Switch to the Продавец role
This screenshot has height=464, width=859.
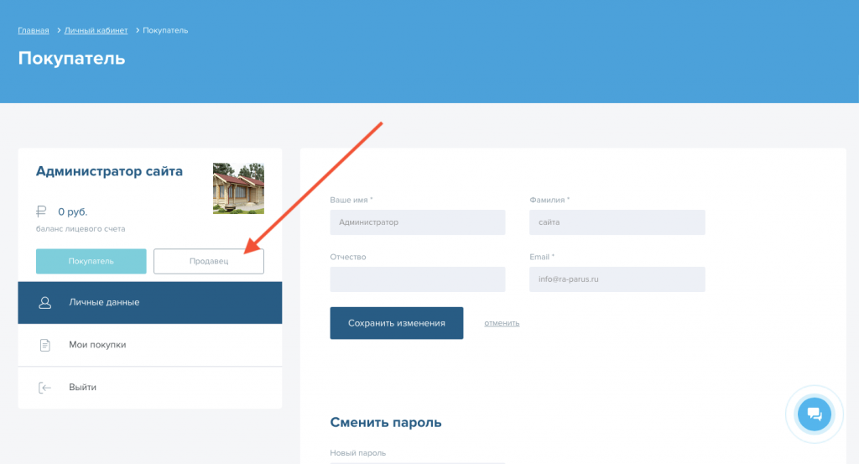(x=209, y=261)
